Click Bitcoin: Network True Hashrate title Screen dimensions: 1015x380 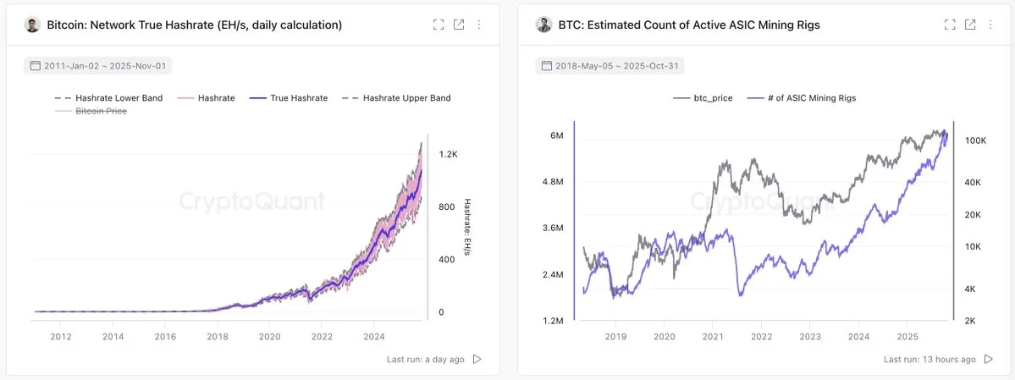pyautogui.click(x=194, y=25)
